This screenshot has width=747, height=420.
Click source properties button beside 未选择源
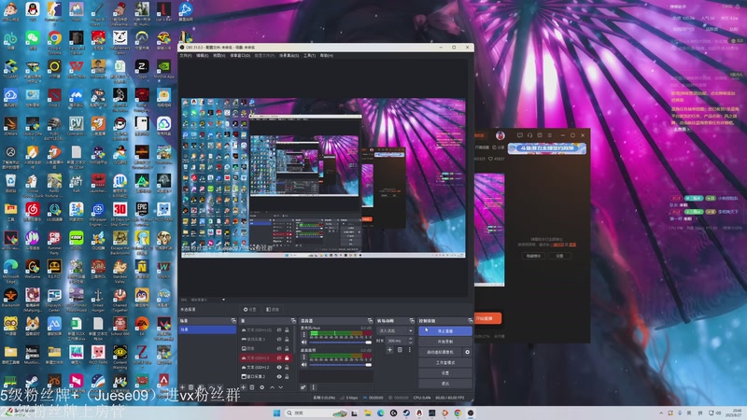(249, 310)
